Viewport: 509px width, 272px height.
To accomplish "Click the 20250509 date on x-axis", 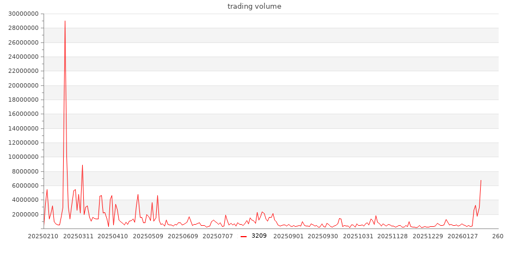I will click(x=148, y=236).
